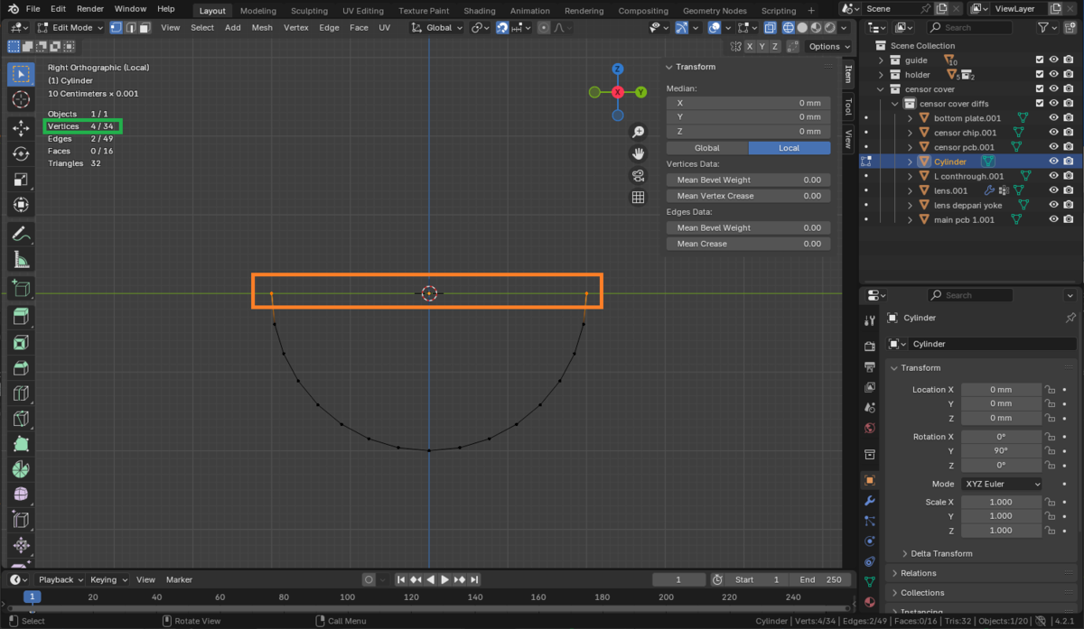Activate the 3D Cursor tool
Viewport: 1084px width, 629px height.
(22, 99)
